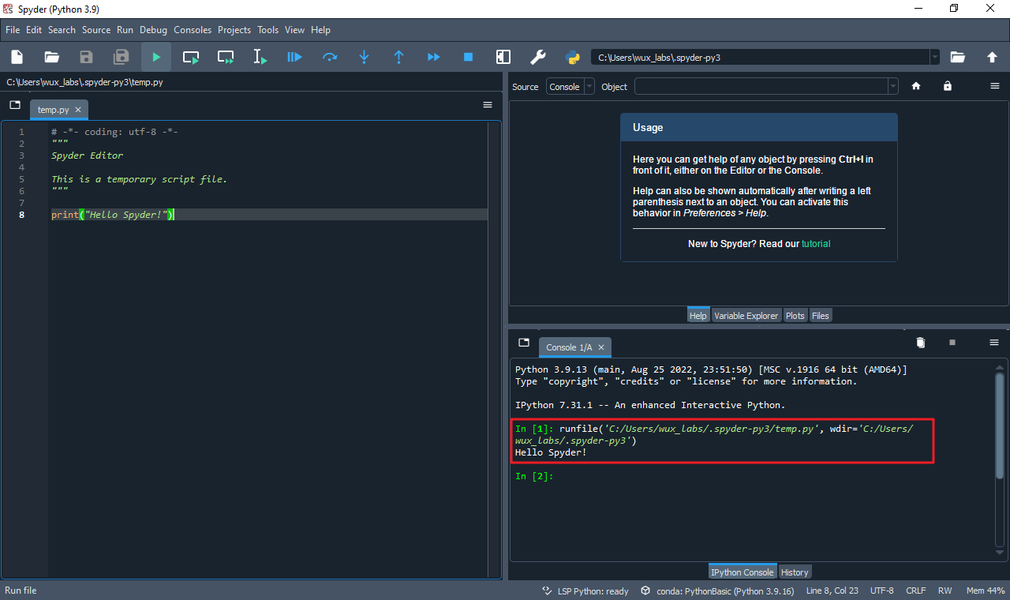Click the LSP Python: ready status

[x=585, y=591]
